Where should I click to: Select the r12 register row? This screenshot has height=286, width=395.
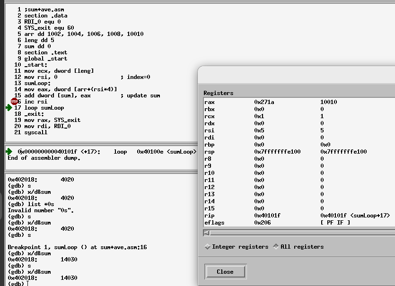click(299, 187)
